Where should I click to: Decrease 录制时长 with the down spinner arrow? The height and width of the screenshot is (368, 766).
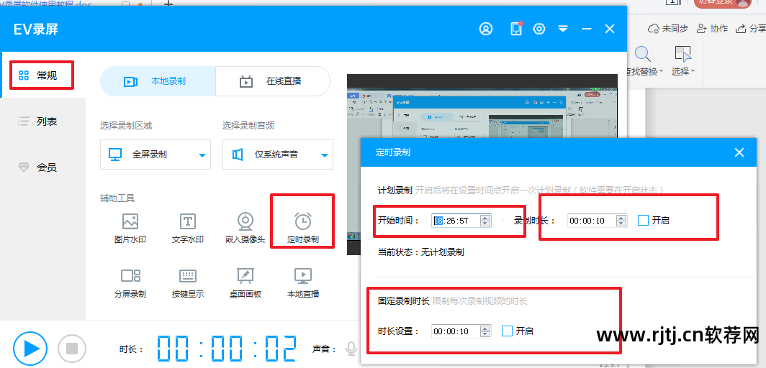[621, 224]
